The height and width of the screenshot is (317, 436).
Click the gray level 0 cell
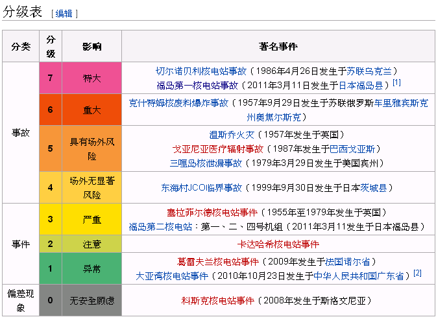click(x=51, y=300)
